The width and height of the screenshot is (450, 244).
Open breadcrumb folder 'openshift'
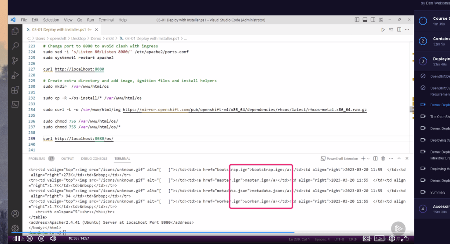(x=58, y=38)
